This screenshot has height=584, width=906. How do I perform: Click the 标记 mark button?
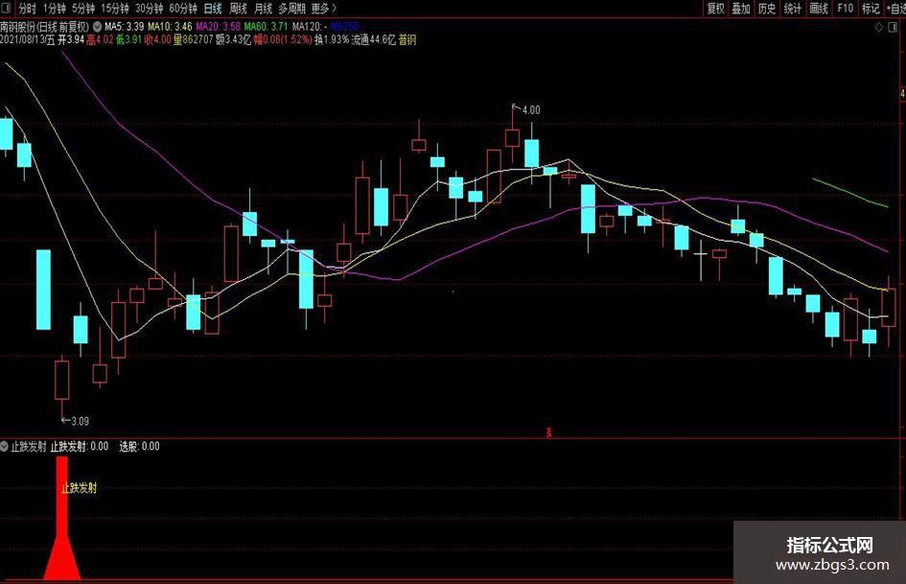pos(871,8)
